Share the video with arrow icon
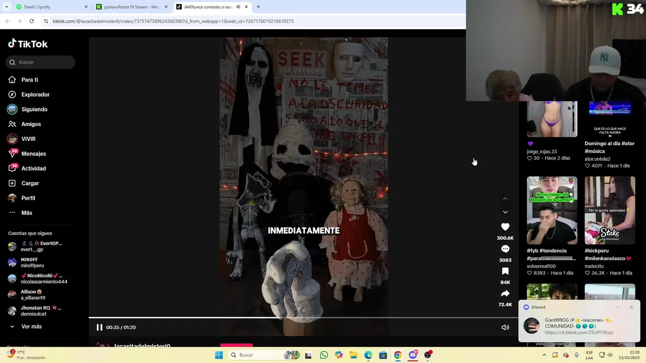Image resolution: width=646 pixels, height=363 pixels. [x=505, y=293]
